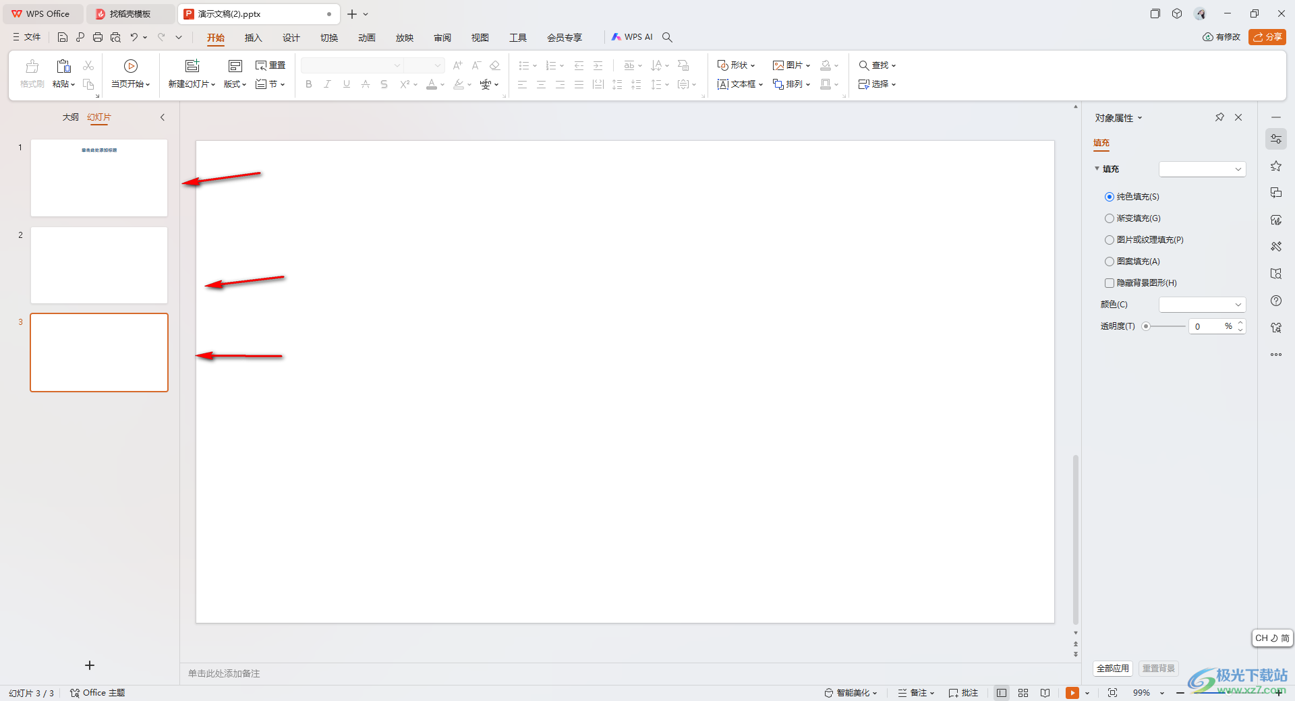Select Gradient fill radio option
Viewport: 1295px width, 701px height.
1110,218
